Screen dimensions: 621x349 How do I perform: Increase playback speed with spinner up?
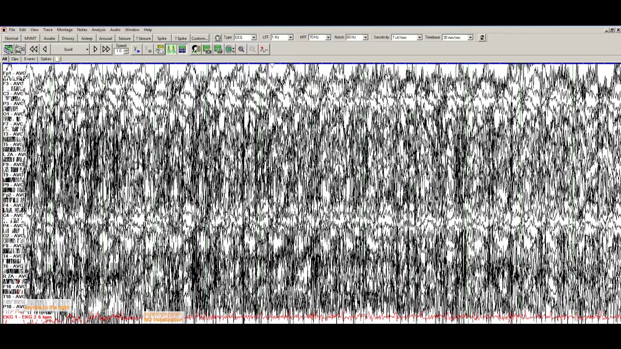126,50
